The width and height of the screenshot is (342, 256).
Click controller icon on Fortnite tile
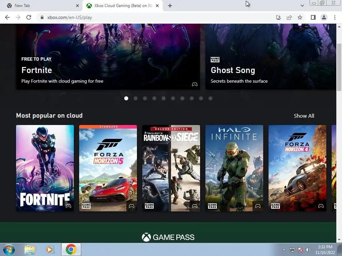click(68, 206)
